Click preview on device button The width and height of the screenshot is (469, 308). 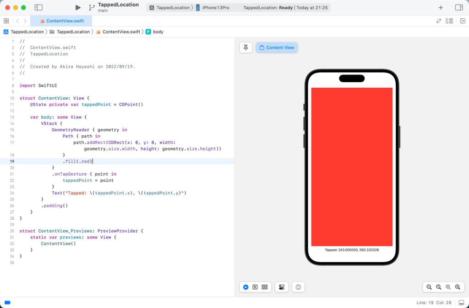pos(298,287)
